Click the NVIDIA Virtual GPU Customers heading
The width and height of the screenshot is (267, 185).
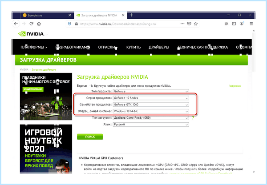click(101, 158)
